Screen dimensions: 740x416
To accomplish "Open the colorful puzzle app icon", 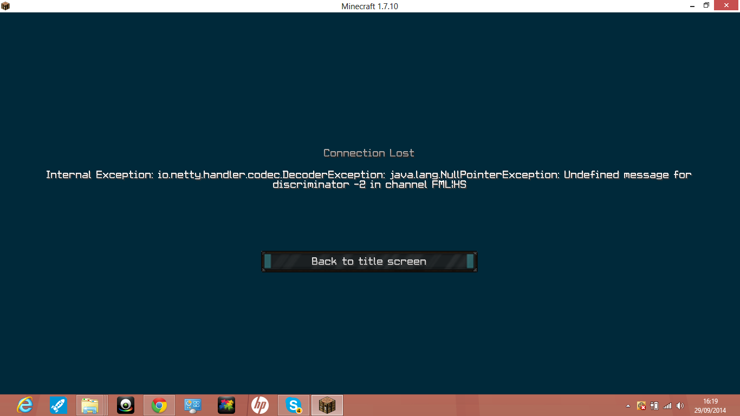I will tap(226, 405).
